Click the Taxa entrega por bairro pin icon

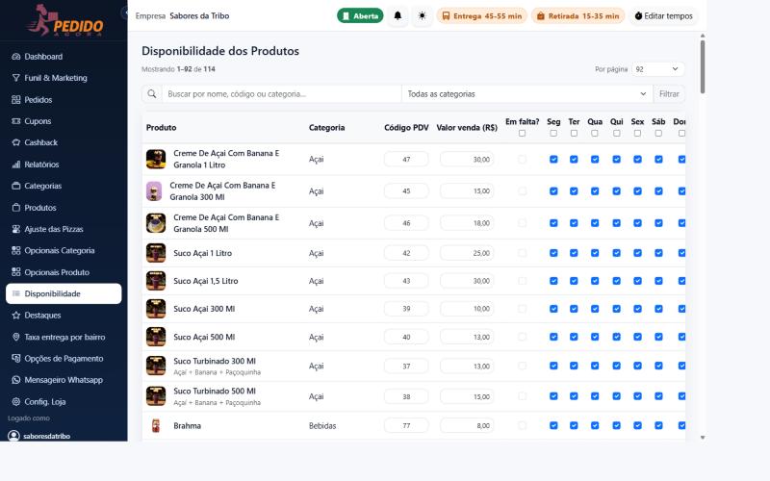coord(15,338)
